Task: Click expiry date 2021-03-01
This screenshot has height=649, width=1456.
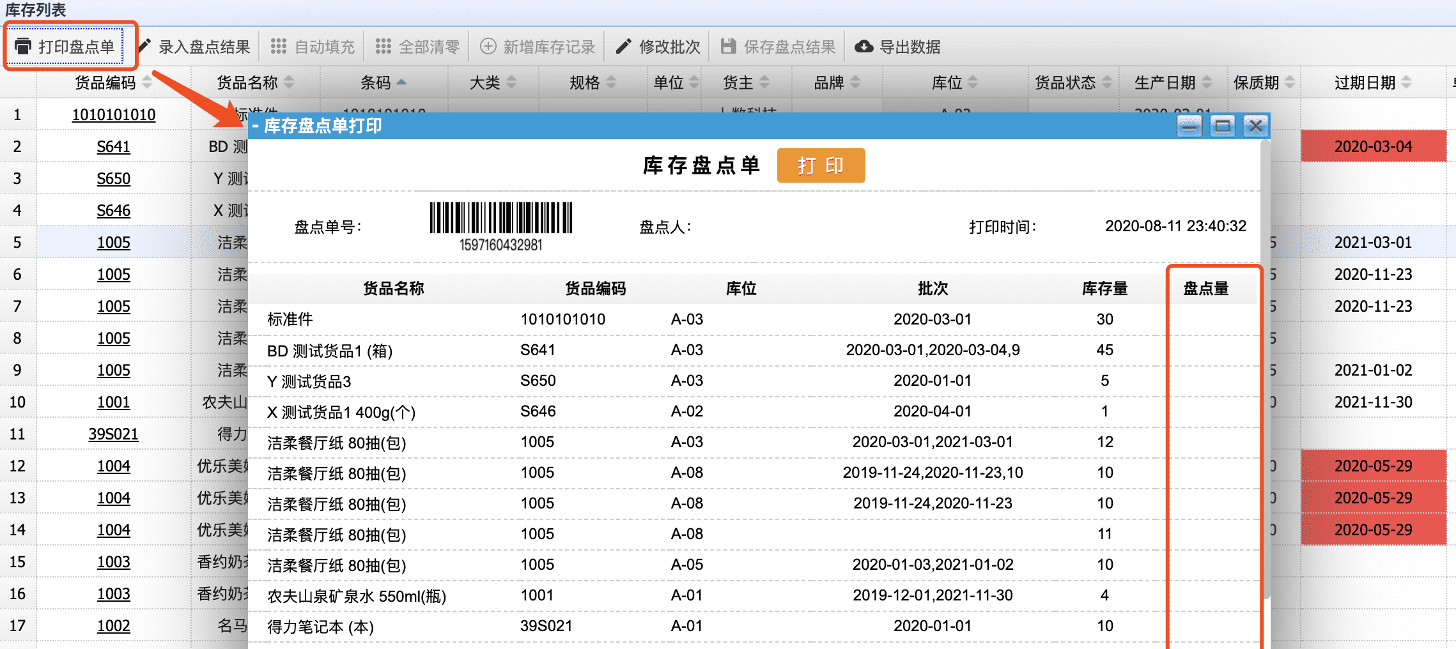Action: pyautogui.click(x=1374, y=243)
